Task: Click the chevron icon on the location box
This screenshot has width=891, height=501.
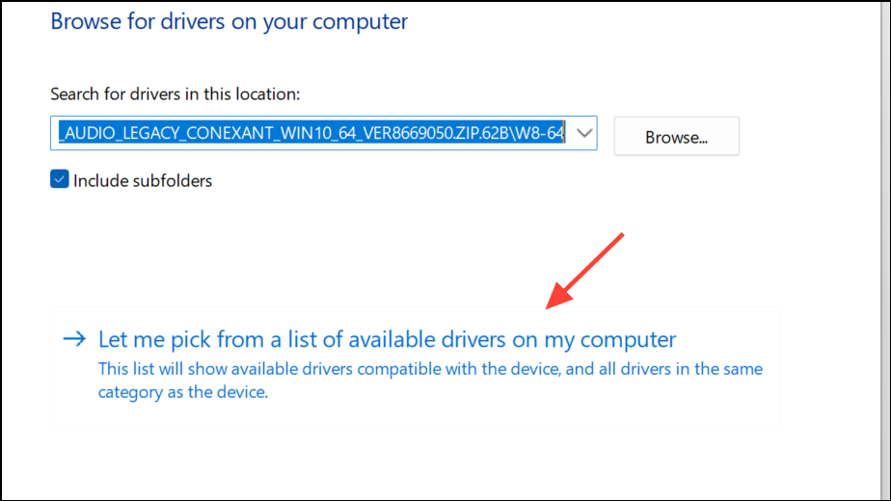Action: (584, 133)
